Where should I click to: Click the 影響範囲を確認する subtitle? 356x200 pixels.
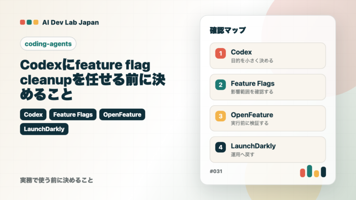coord(252,92)
